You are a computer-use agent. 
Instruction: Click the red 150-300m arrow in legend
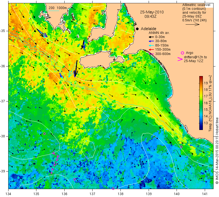pos(151,50)
